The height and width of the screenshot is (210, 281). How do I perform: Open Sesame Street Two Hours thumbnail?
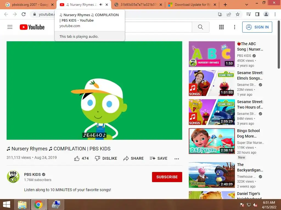click(x=212, y=112)
